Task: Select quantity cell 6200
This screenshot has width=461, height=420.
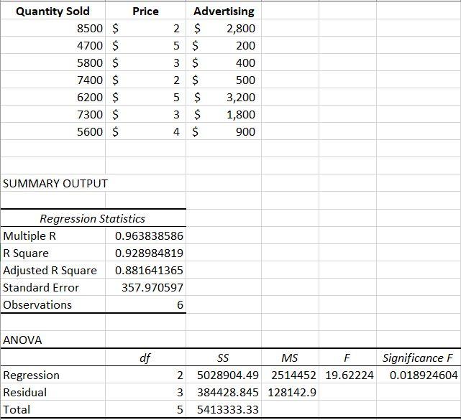Action: (53, 97)
